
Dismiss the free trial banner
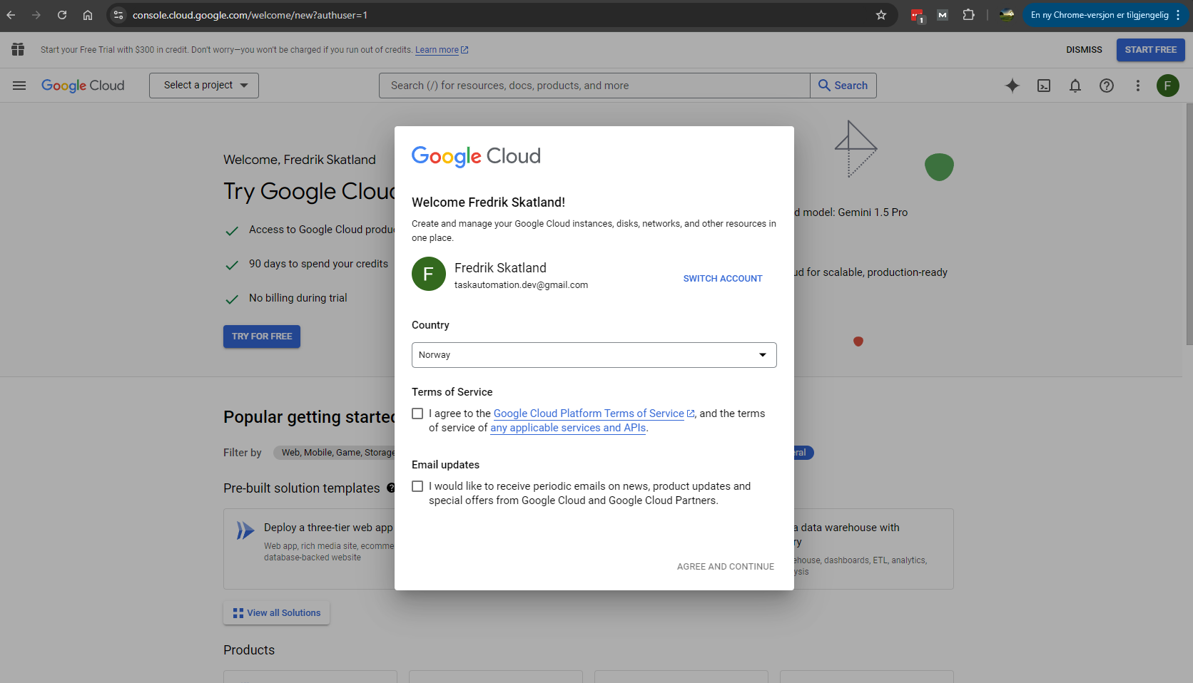coord(1084,50)
